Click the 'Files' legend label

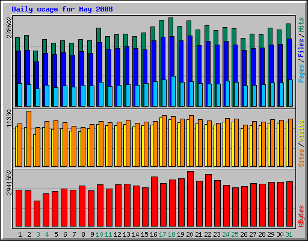[301, 48]
